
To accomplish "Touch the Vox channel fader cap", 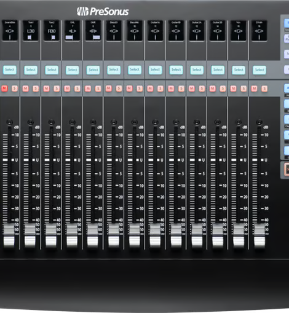I will 239,236.
